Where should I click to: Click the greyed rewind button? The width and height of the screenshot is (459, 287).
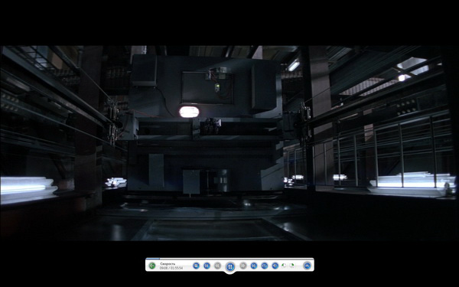[217, 266]
